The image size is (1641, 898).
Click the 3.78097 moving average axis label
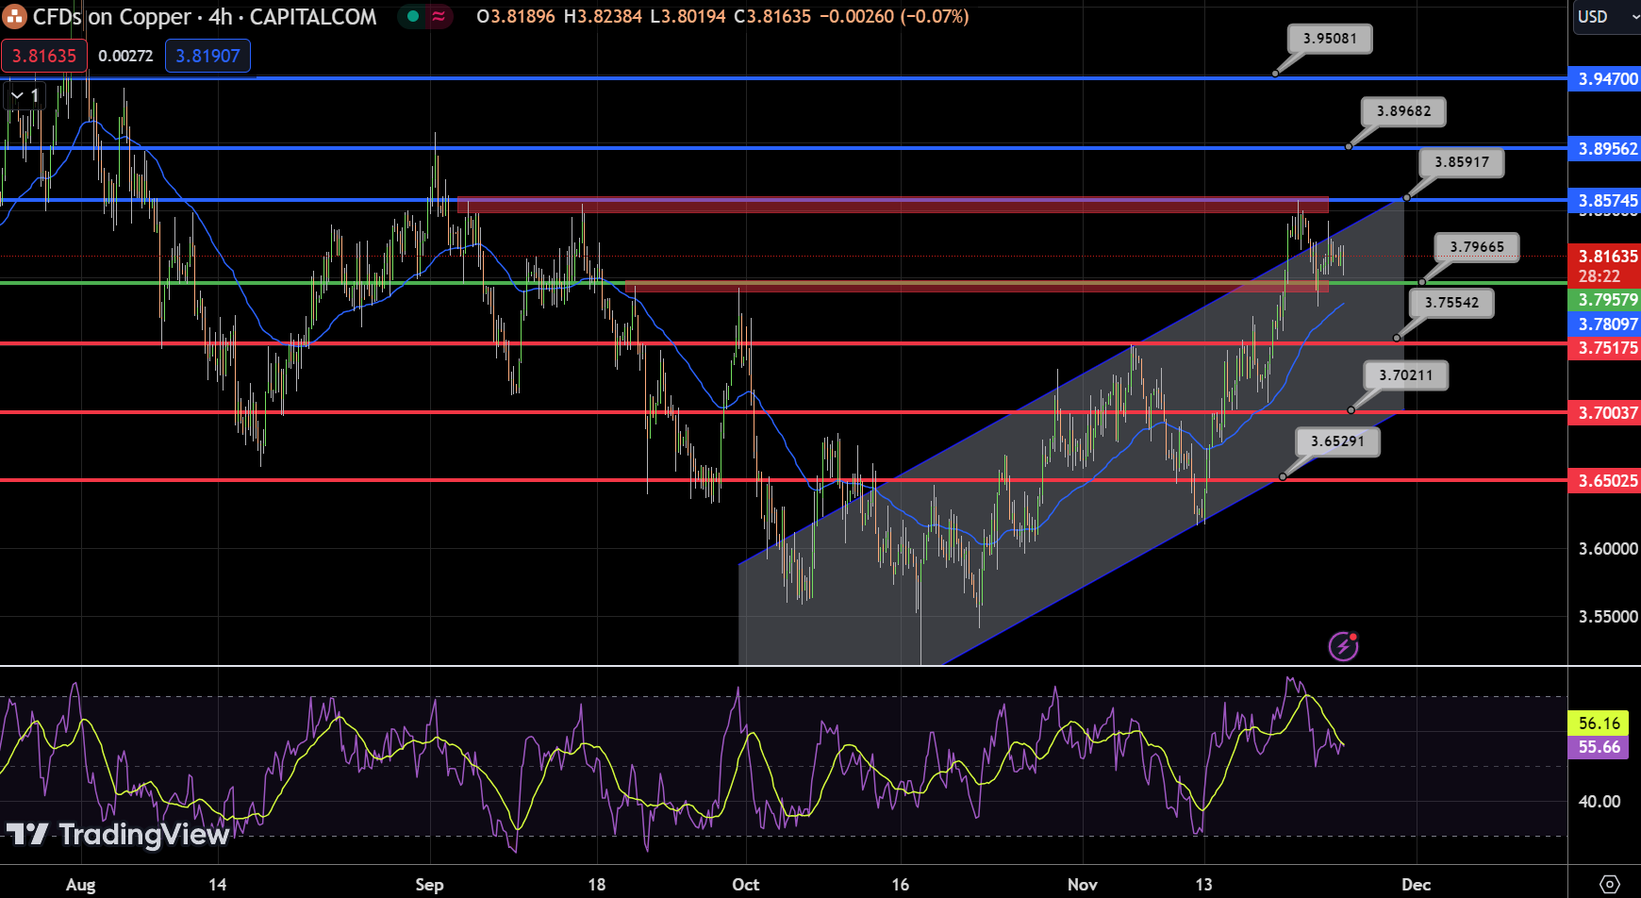coord(1605,324)
